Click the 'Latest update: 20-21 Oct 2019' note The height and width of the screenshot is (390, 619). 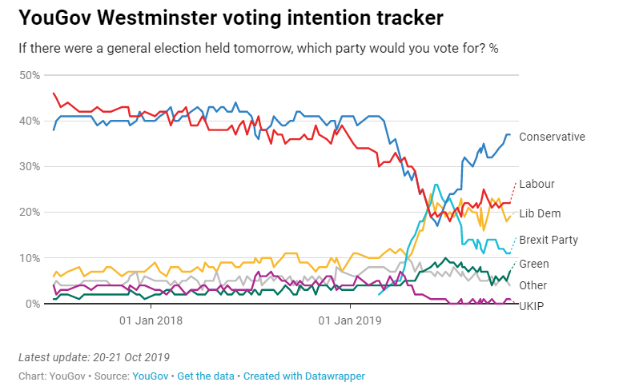coord(94,356)
